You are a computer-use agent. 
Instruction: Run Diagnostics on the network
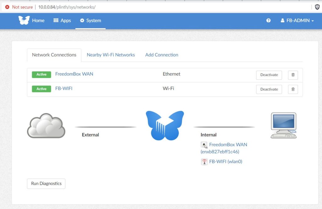click(46, 184)
